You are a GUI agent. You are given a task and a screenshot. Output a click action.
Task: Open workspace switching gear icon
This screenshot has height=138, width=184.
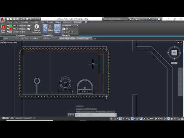[x=156, y=118]
